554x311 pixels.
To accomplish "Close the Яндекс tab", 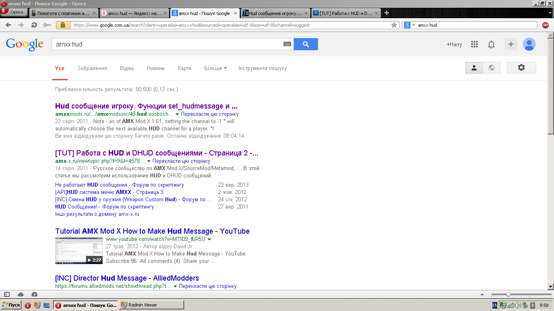I will click(165, 13).
